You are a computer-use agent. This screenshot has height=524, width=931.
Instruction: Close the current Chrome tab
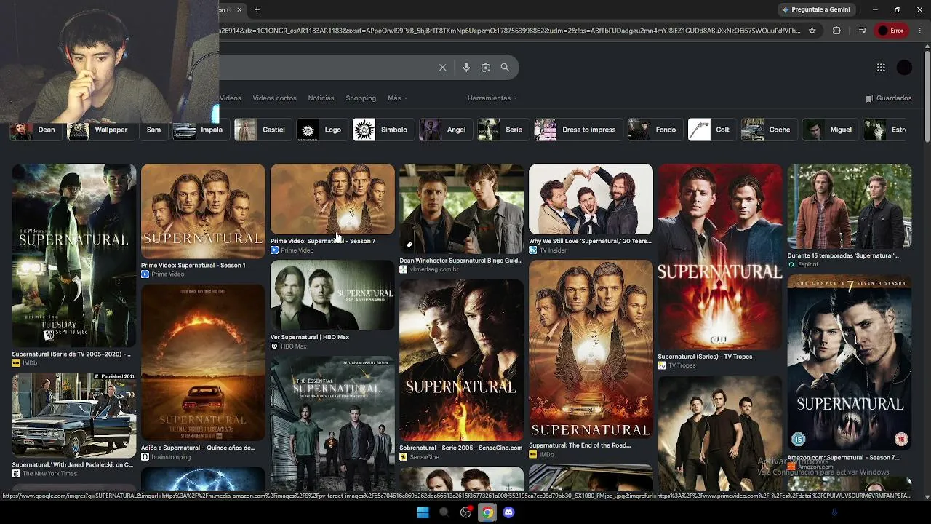239,9
